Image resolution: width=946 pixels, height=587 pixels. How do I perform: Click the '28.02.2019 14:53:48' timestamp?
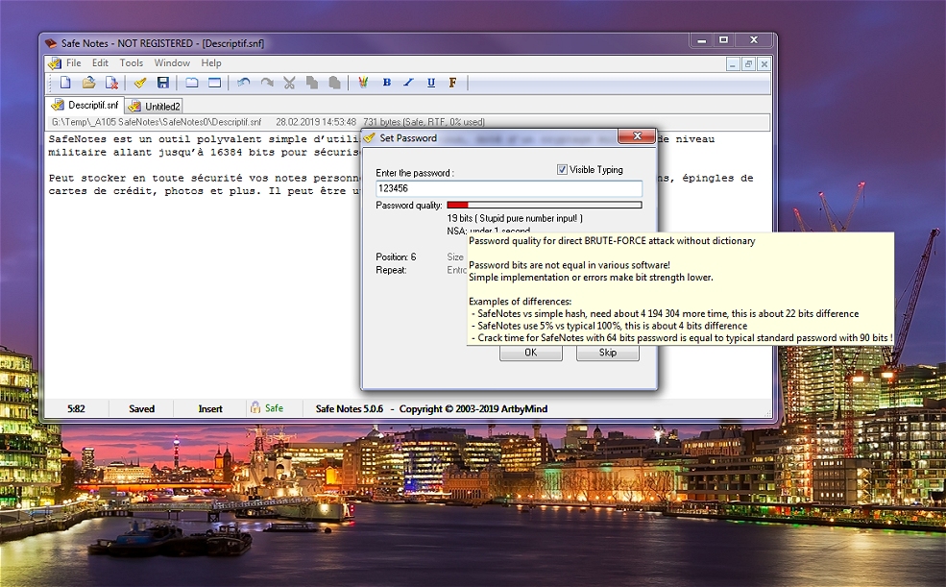point(316,122)
